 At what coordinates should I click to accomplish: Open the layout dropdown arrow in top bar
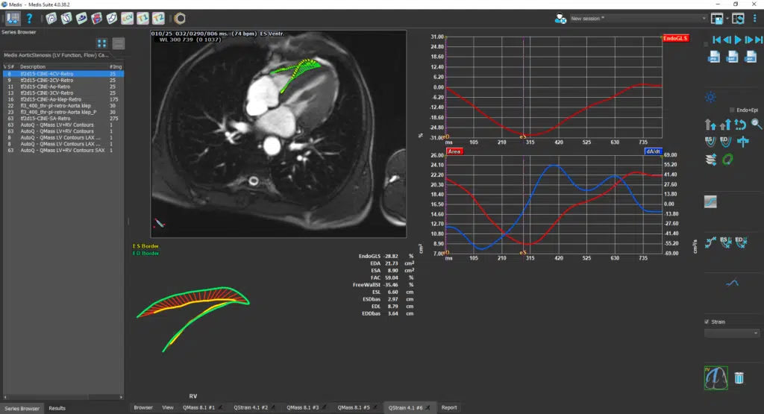(x=727, y=18)
